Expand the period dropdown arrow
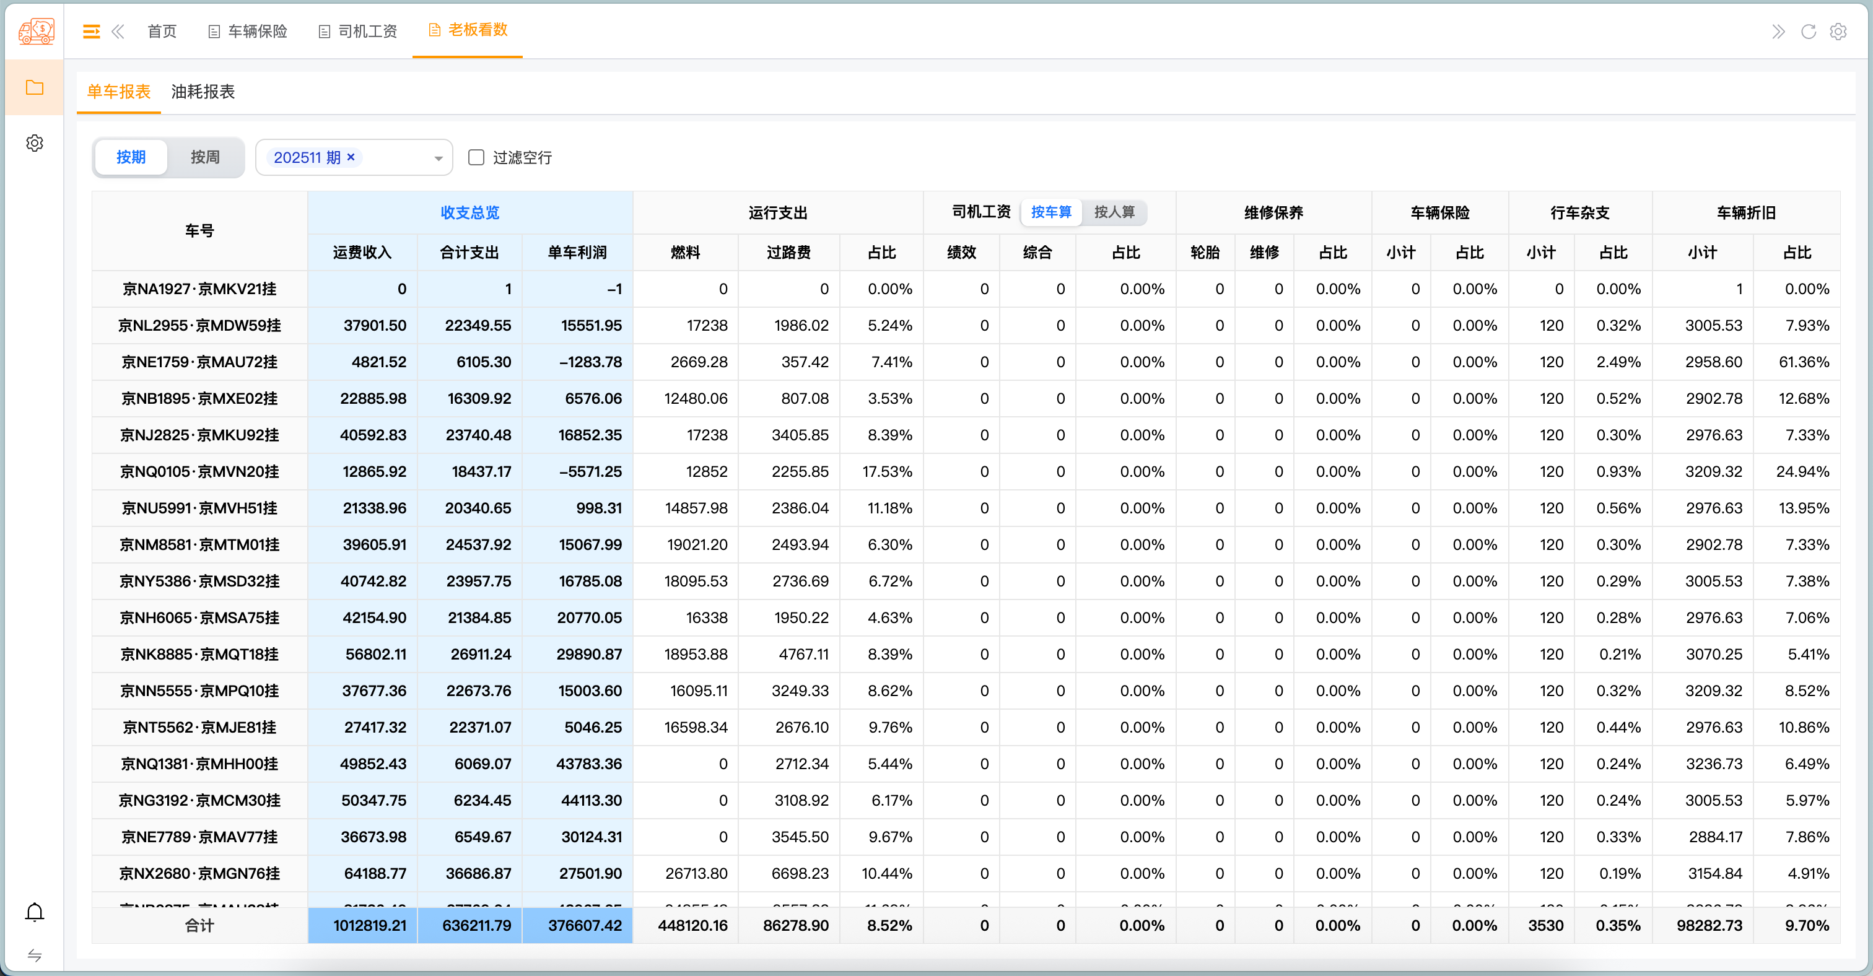 [x=438, y=159]
